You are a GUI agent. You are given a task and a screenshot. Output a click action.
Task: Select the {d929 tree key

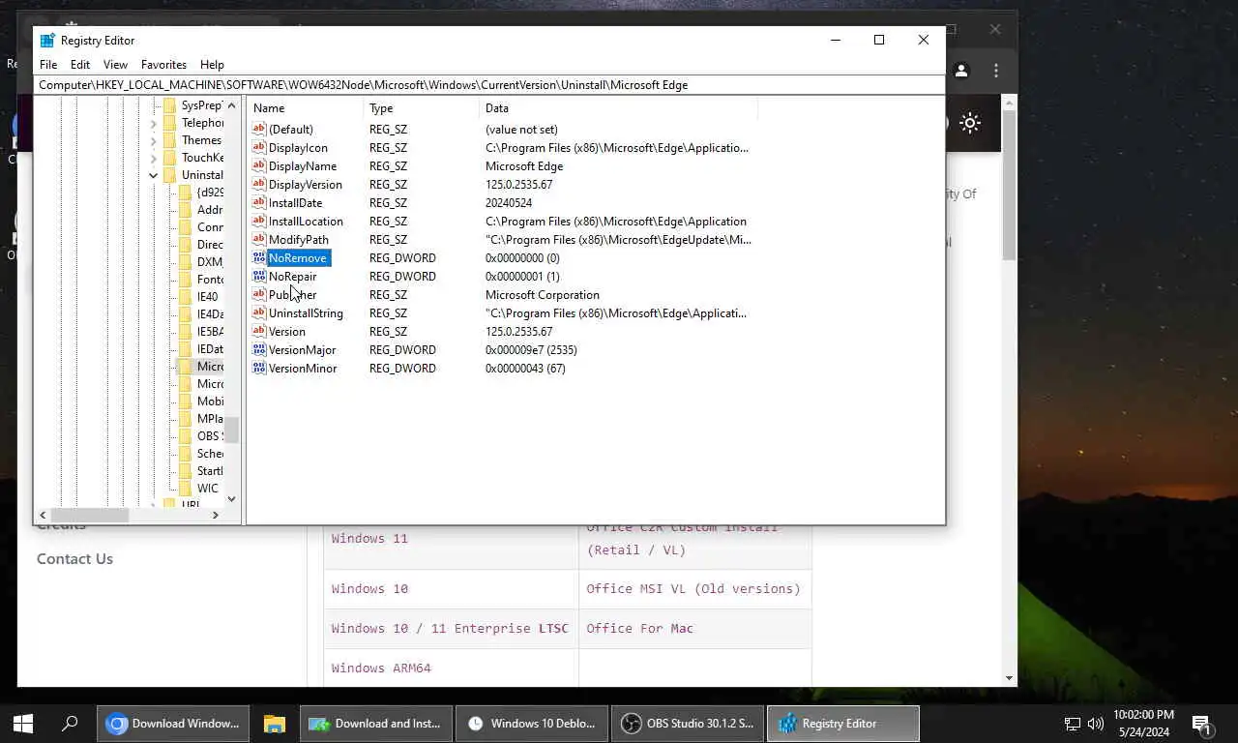pos(210,193)
